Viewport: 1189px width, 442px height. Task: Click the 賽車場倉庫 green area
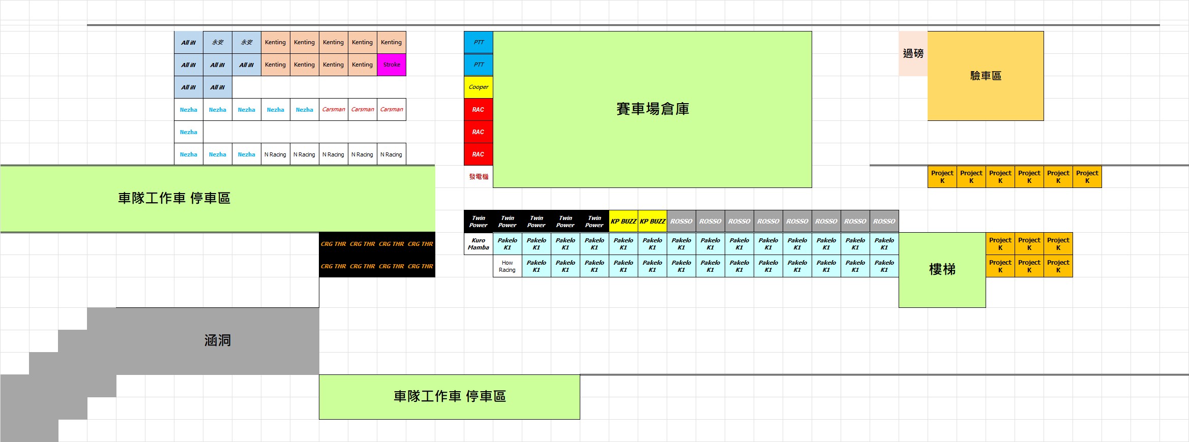pos(652,109)
